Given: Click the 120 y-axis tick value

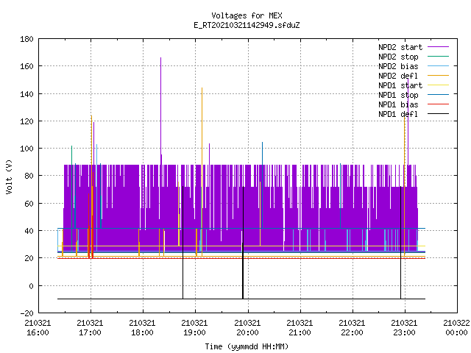Looking at the screenshot, I should 26,121.
